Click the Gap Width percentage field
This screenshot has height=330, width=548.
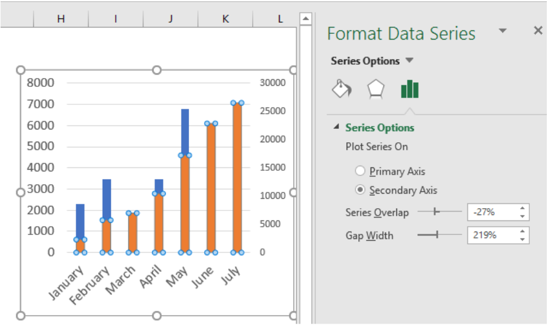(493, 235)
